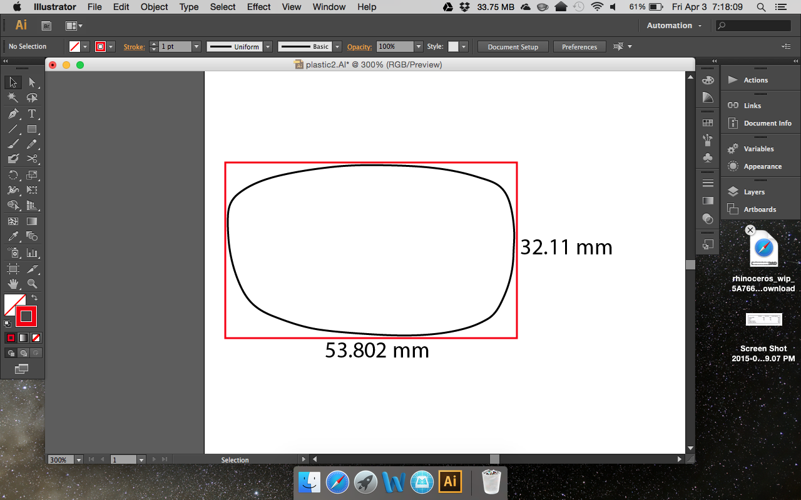Open the Adobe Bridge button
The width and height of the screenshot is (801, 500).
point(46,26)
